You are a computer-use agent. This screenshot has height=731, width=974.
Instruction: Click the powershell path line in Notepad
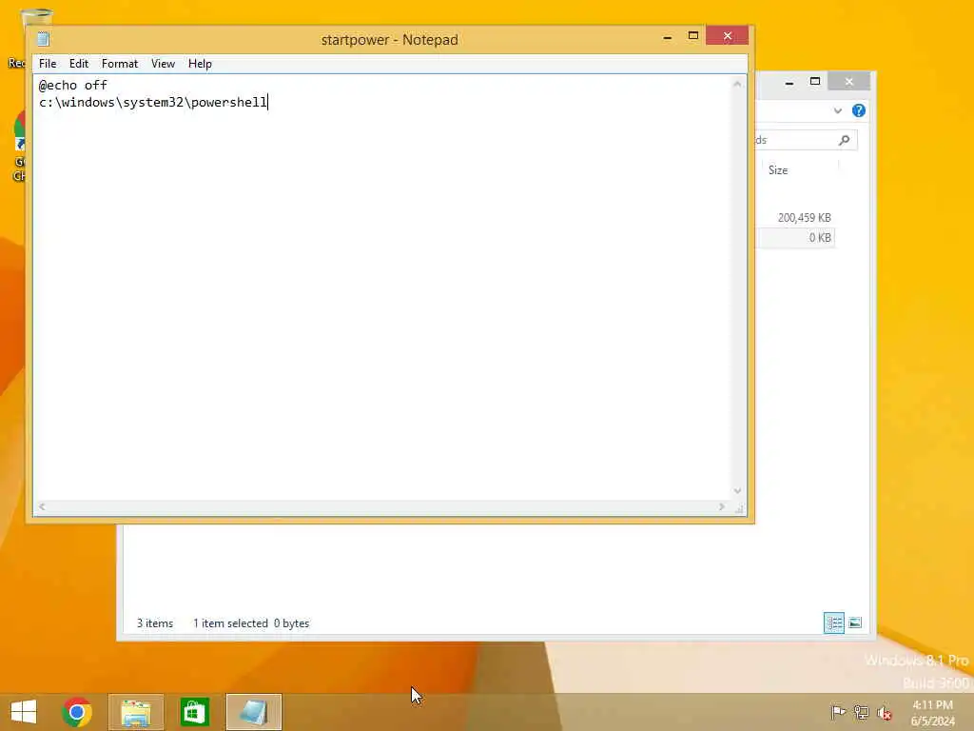pos(153,102)
